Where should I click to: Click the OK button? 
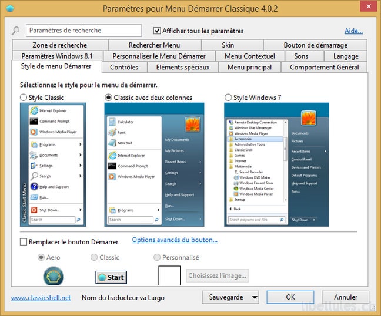pyautogui.click(x=290, y=297)
